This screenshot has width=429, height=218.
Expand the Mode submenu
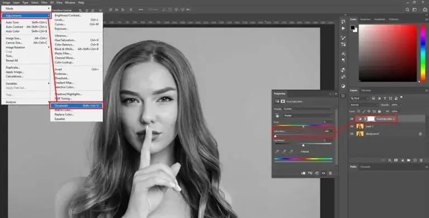click(26, 8)
